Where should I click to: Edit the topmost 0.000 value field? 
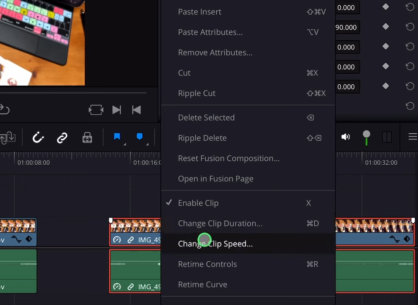pos(348,7)
